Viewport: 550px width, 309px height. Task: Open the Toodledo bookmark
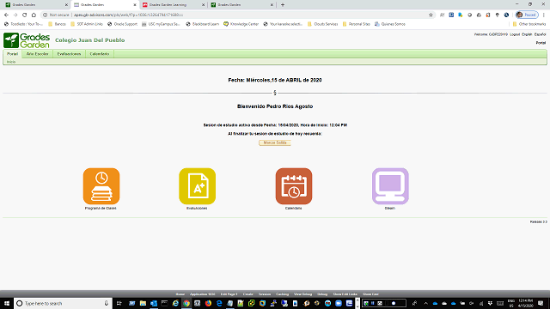pos(23,24)
